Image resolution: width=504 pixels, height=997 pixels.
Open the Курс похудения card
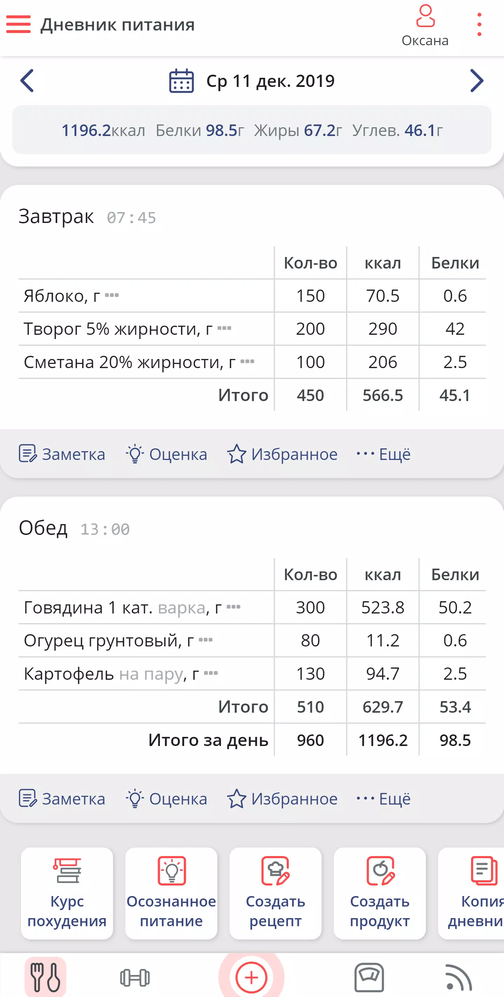[67, 893]
